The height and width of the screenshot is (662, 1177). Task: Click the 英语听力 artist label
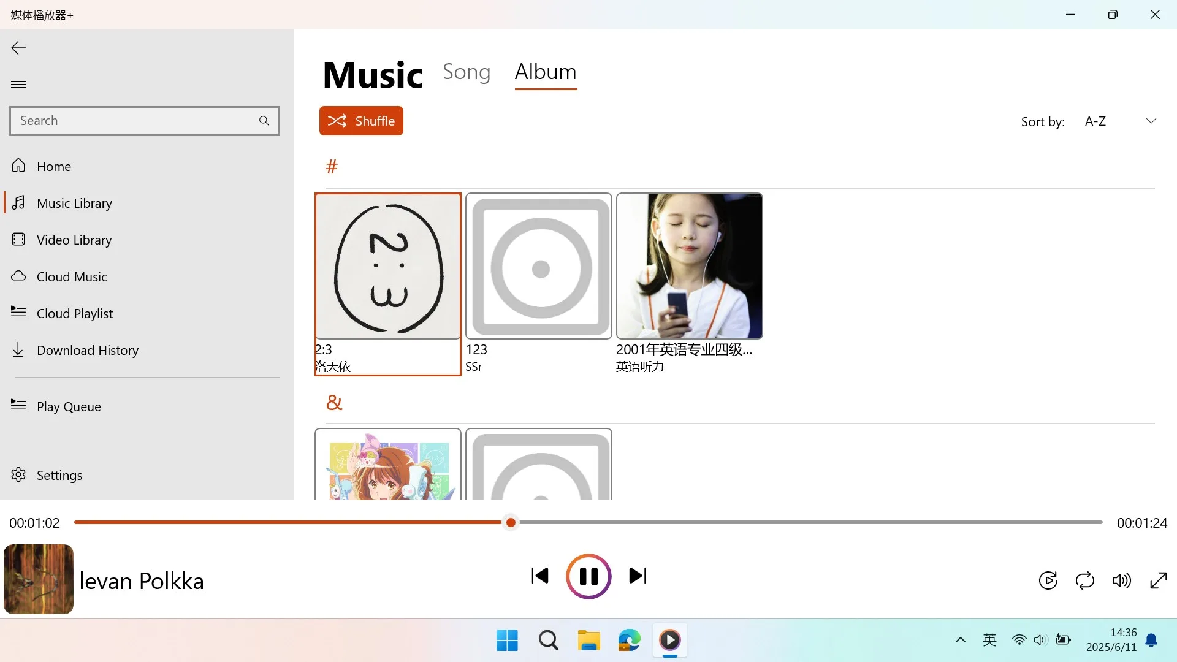click(640, 367)
